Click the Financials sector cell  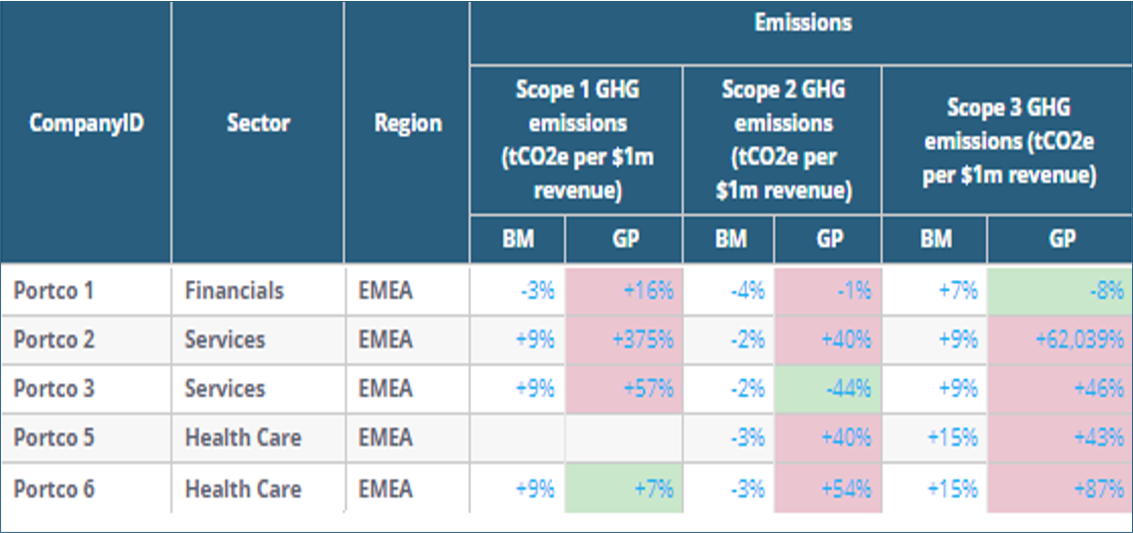[235, 291]
